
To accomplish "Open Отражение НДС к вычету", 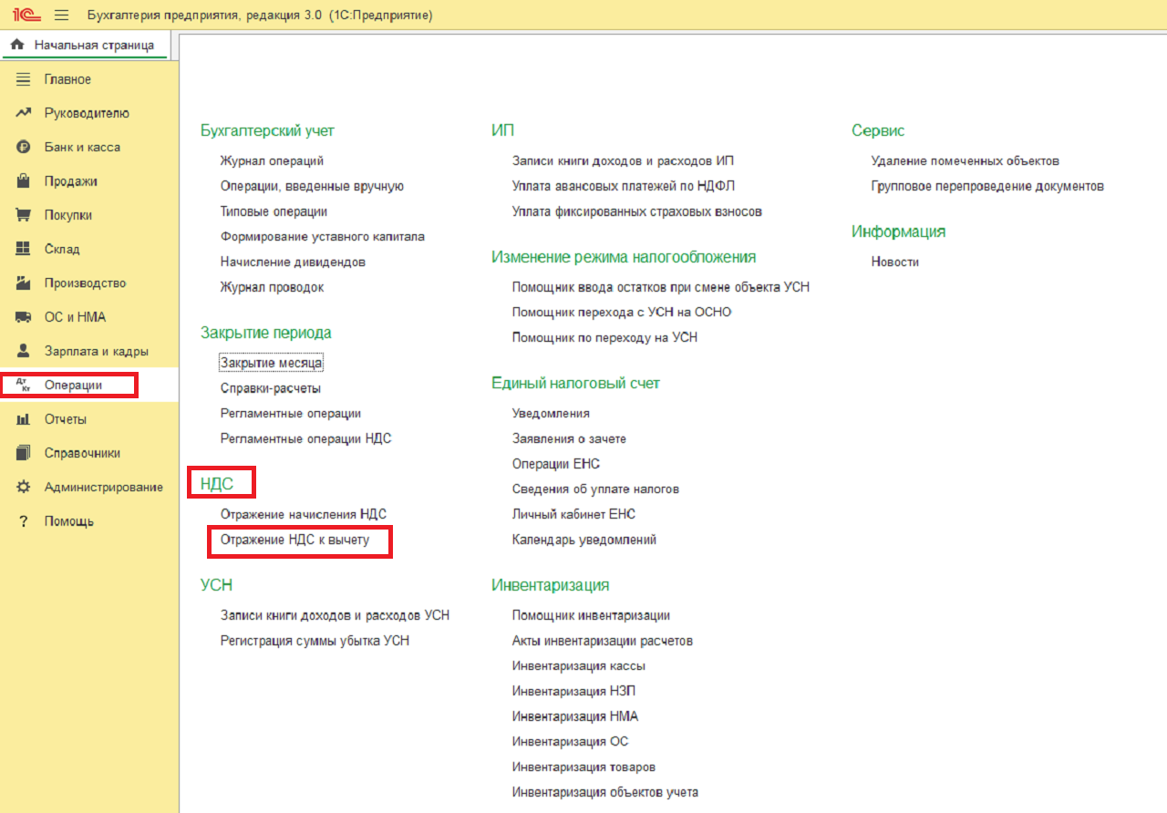I will pyautogui.click(x=295, y=540).
